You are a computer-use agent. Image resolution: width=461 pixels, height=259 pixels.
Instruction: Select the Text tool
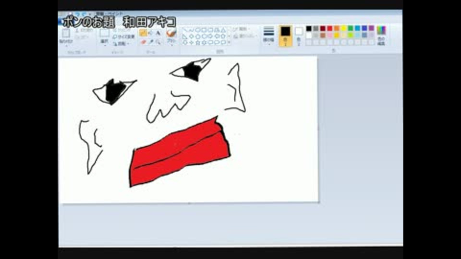coord(158,33)
